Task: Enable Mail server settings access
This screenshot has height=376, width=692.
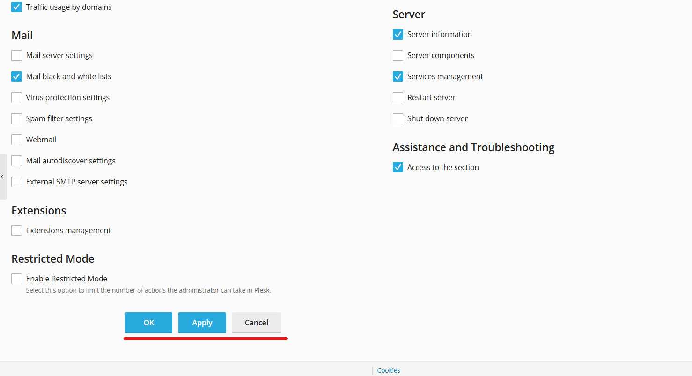Action: (16, 55)
